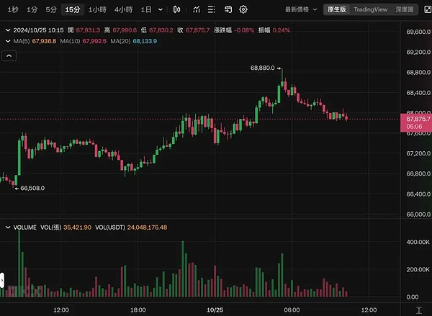
Task: Click the 68,880.0 high price marker
Action: point(263,68)
